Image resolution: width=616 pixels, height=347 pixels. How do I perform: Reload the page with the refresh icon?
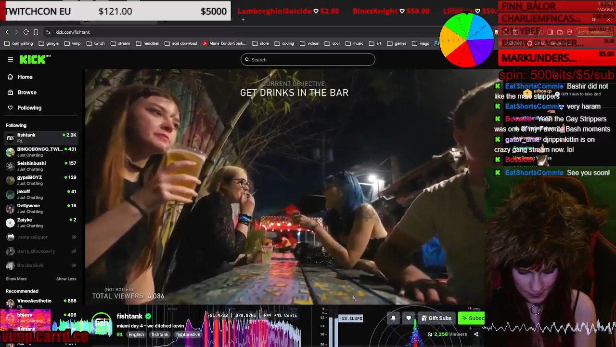26,32
